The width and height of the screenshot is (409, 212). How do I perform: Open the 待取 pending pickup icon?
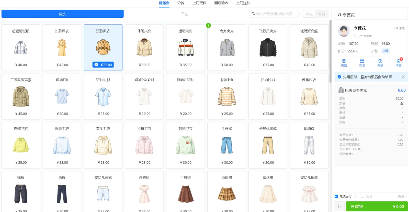pos(399,63)
